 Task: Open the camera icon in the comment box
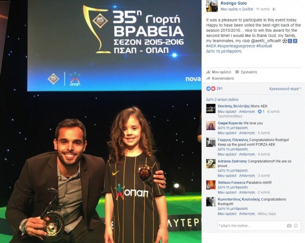point(289,226)
